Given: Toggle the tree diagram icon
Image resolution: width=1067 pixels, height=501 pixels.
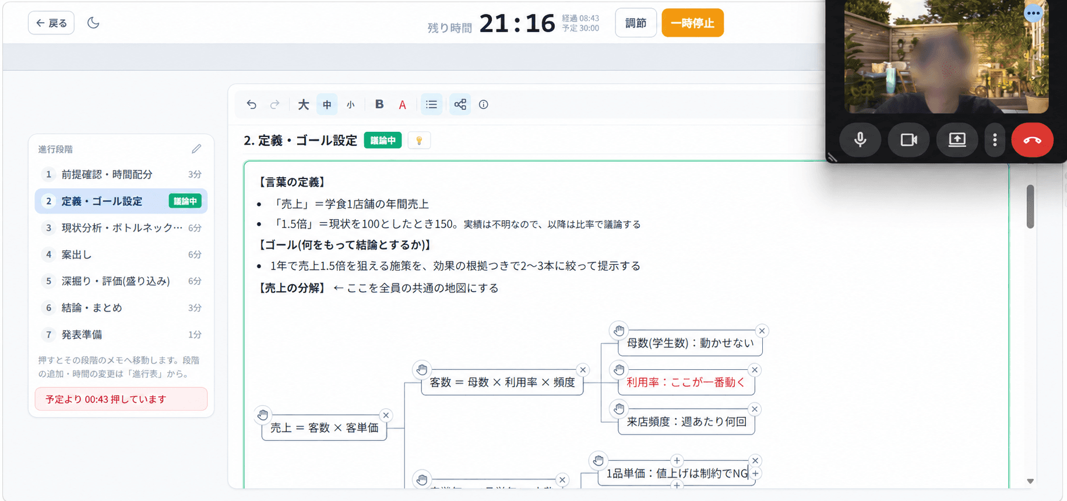Looking at the screenshot, I should click(460, 104).
